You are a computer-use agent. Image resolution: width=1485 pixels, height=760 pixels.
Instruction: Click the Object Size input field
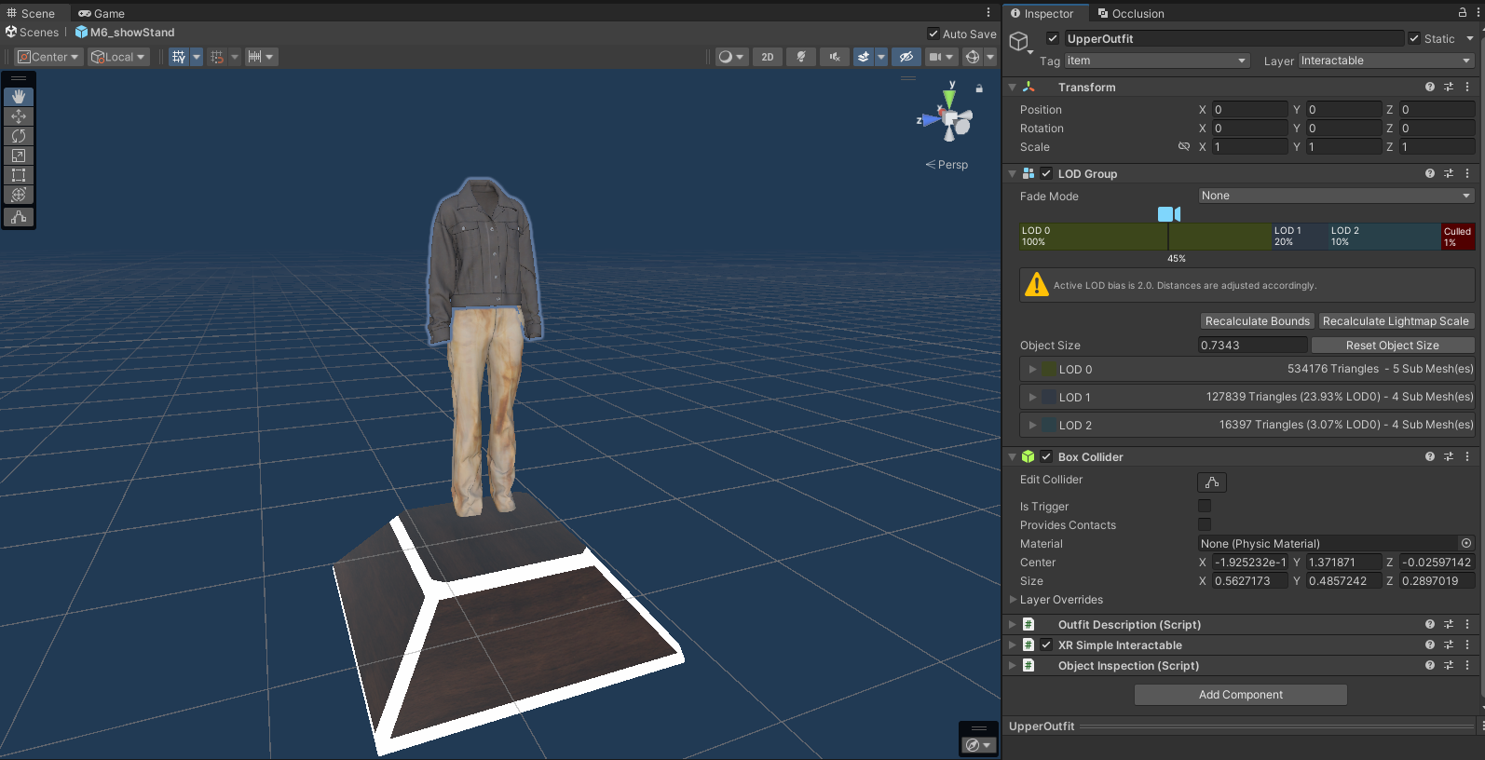[1251, 346]
